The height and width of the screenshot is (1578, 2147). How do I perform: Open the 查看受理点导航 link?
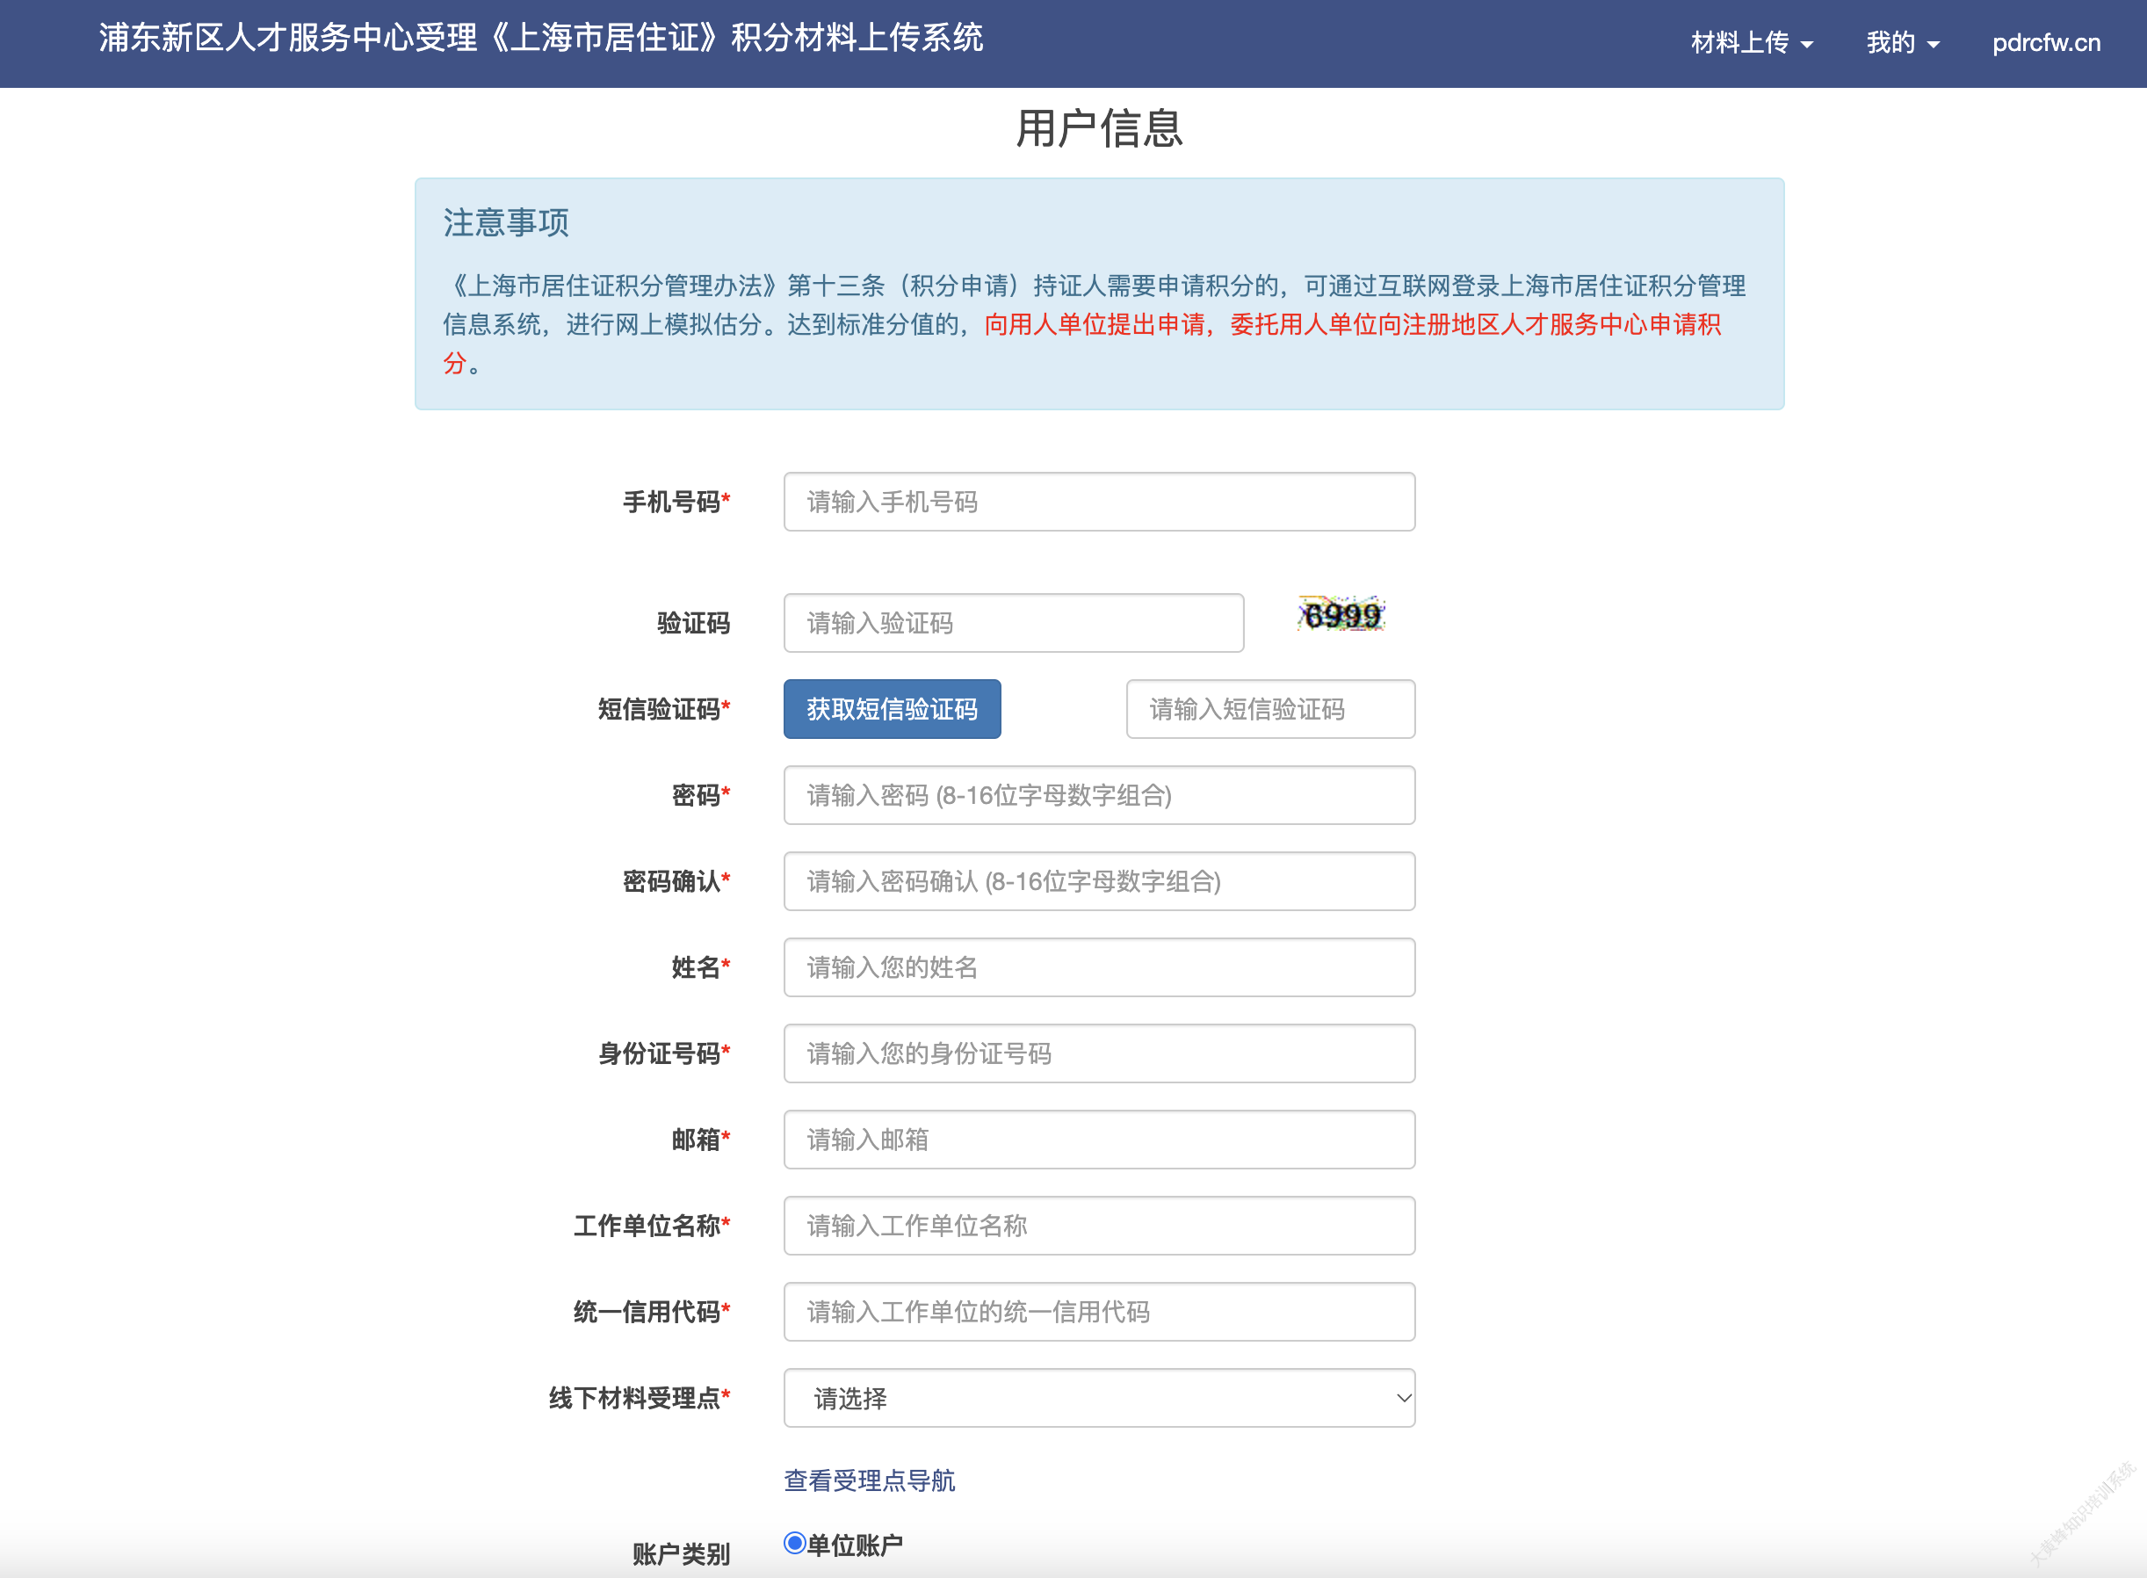tap(869, 1480)
